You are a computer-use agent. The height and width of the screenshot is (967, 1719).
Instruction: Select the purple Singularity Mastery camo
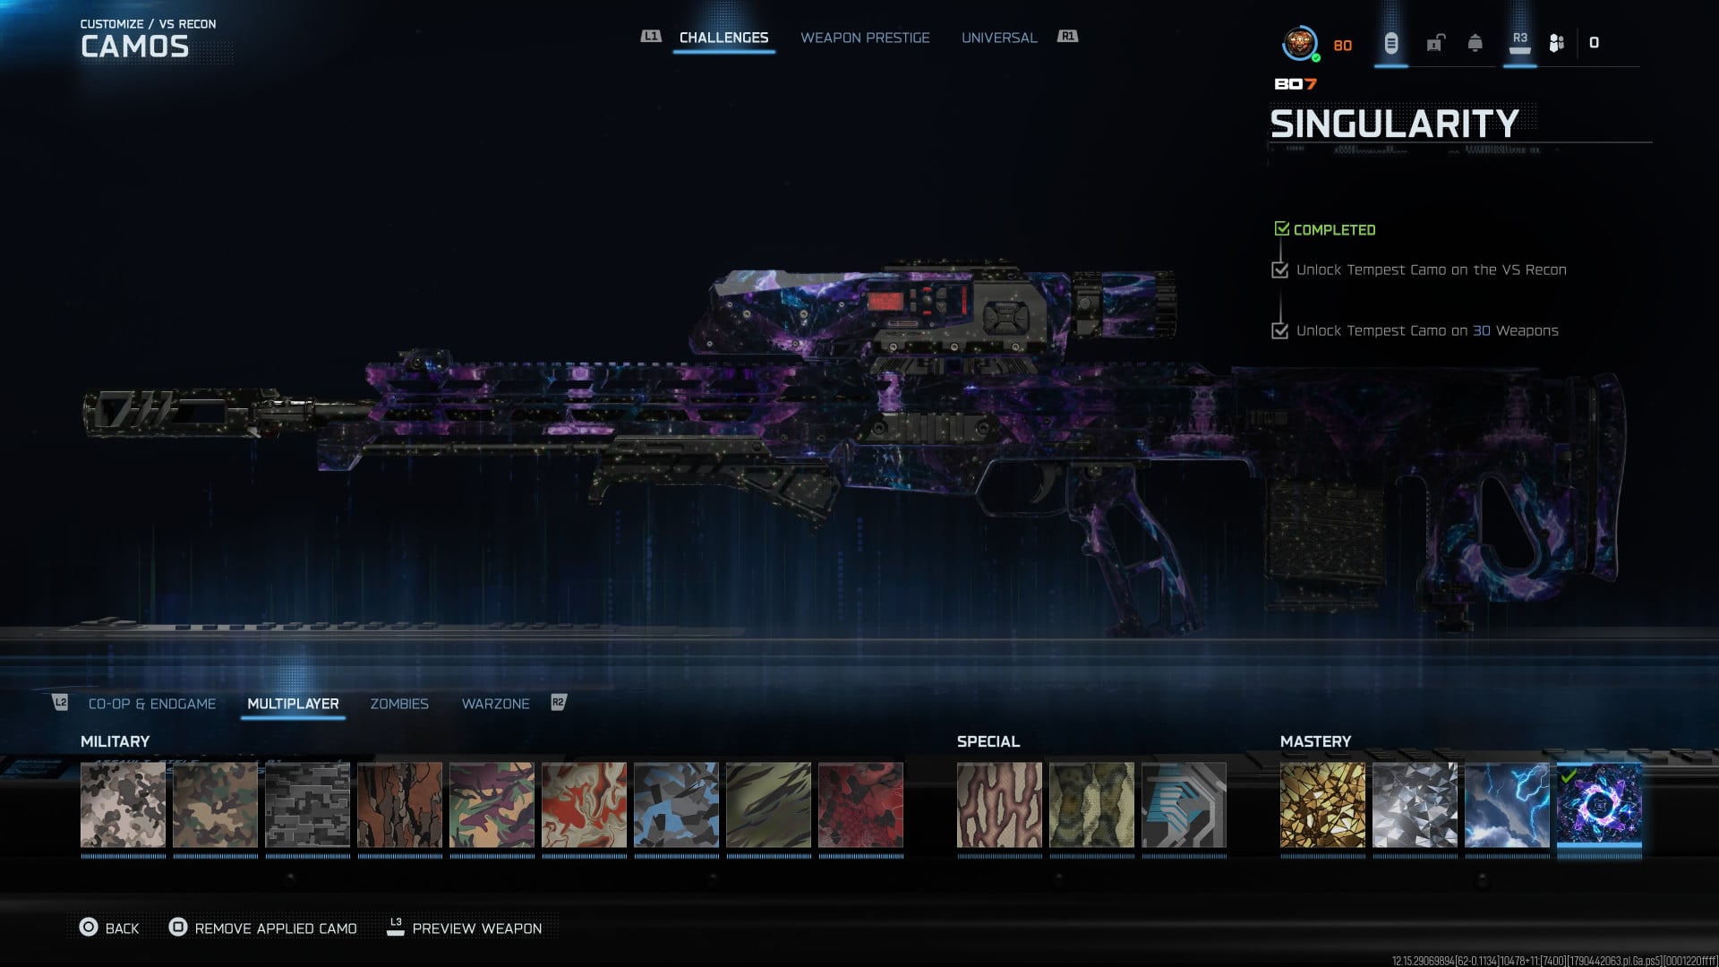point(1599,805)
